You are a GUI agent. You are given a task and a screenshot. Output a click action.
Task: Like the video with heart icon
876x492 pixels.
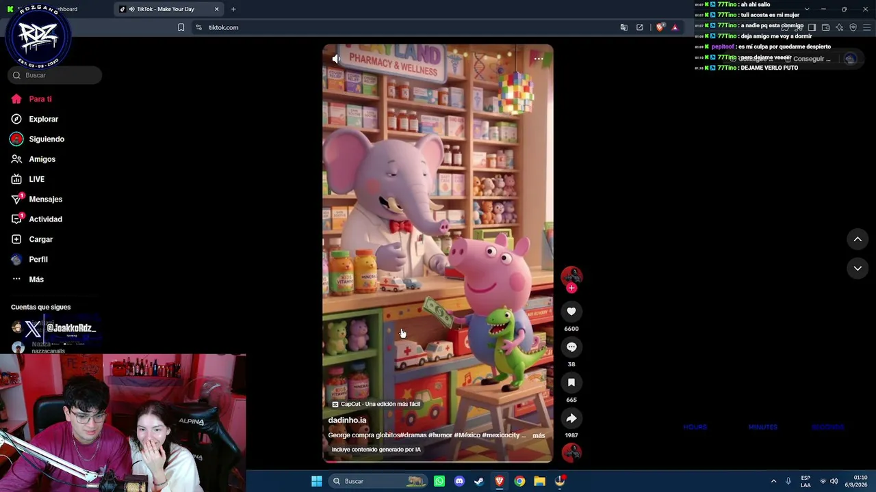571,312
